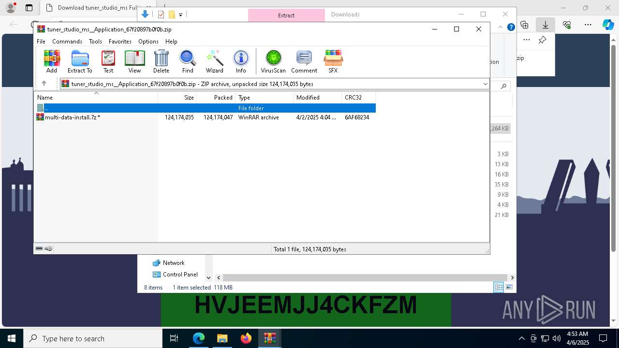The image size is (619, 348).
Task: Open Edge Copilot icon
Action: tap(608, 25)
